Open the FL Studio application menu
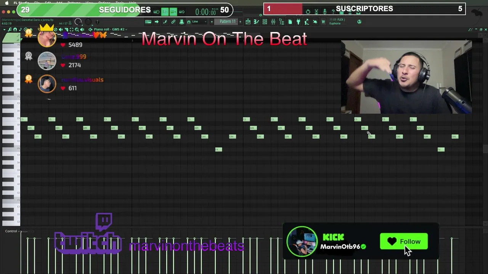 coord(21,3)
